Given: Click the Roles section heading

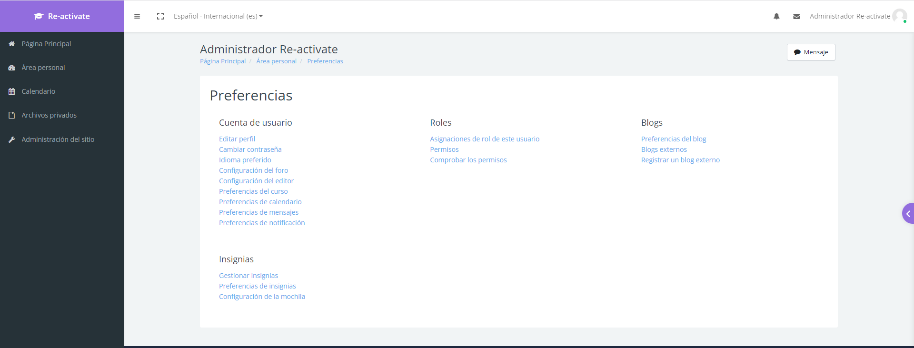Looking at the screenshot, I should click(x=441, y=123).
